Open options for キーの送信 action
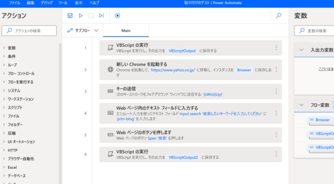This screenshot has width=334, height=184. 276,91
